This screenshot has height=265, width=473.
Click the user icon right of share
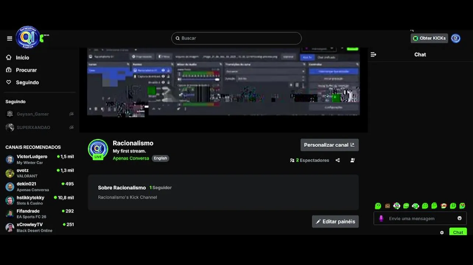[353, 160]
